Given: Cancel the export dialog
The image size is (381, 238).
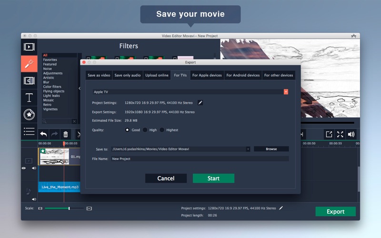Looking at the screenshot, I should 166,178.
